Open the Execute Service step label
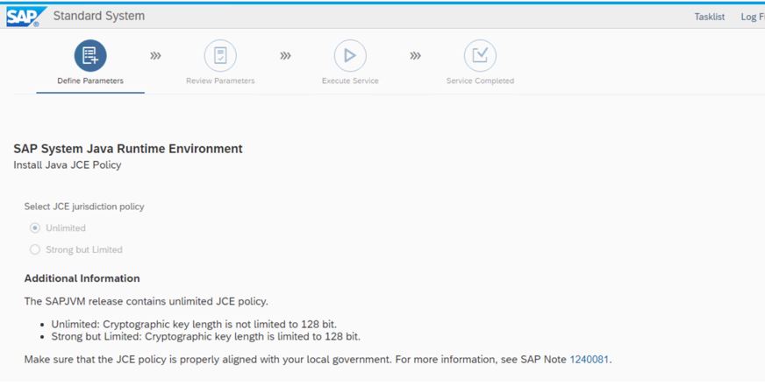Screen dimensions: 765x386 coord(350,81)
